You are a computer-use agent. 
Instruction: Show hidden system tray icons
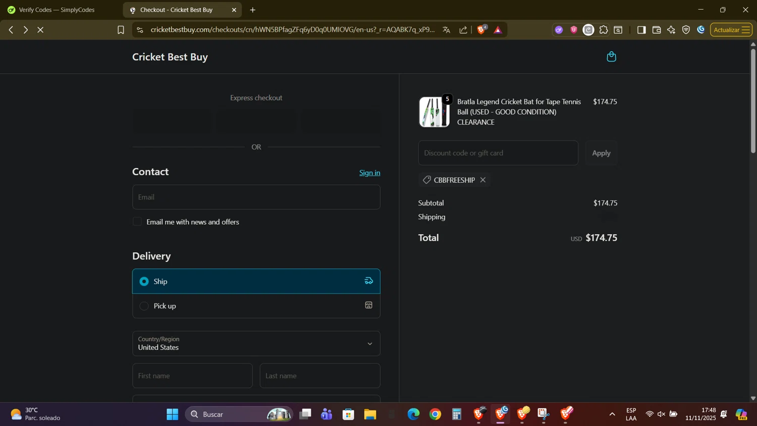[612, 414]
